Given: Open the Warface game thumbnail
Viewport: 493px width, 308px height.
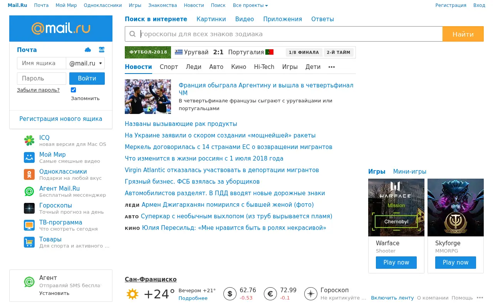Looking at the screenshot, I should [396, 208].
